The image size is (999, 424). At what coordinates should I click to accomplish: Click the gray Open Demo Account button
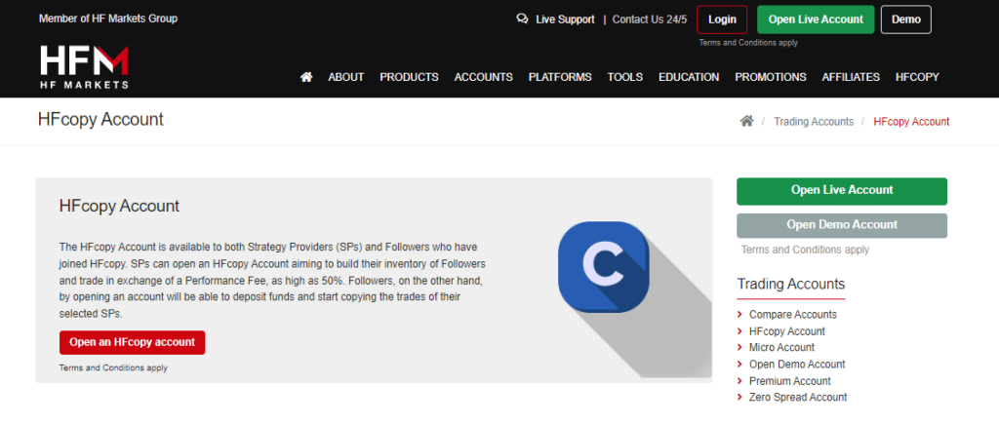[842, 225]
